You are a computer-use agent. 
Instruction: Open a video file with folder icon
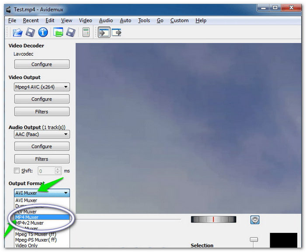coord(17,32)
